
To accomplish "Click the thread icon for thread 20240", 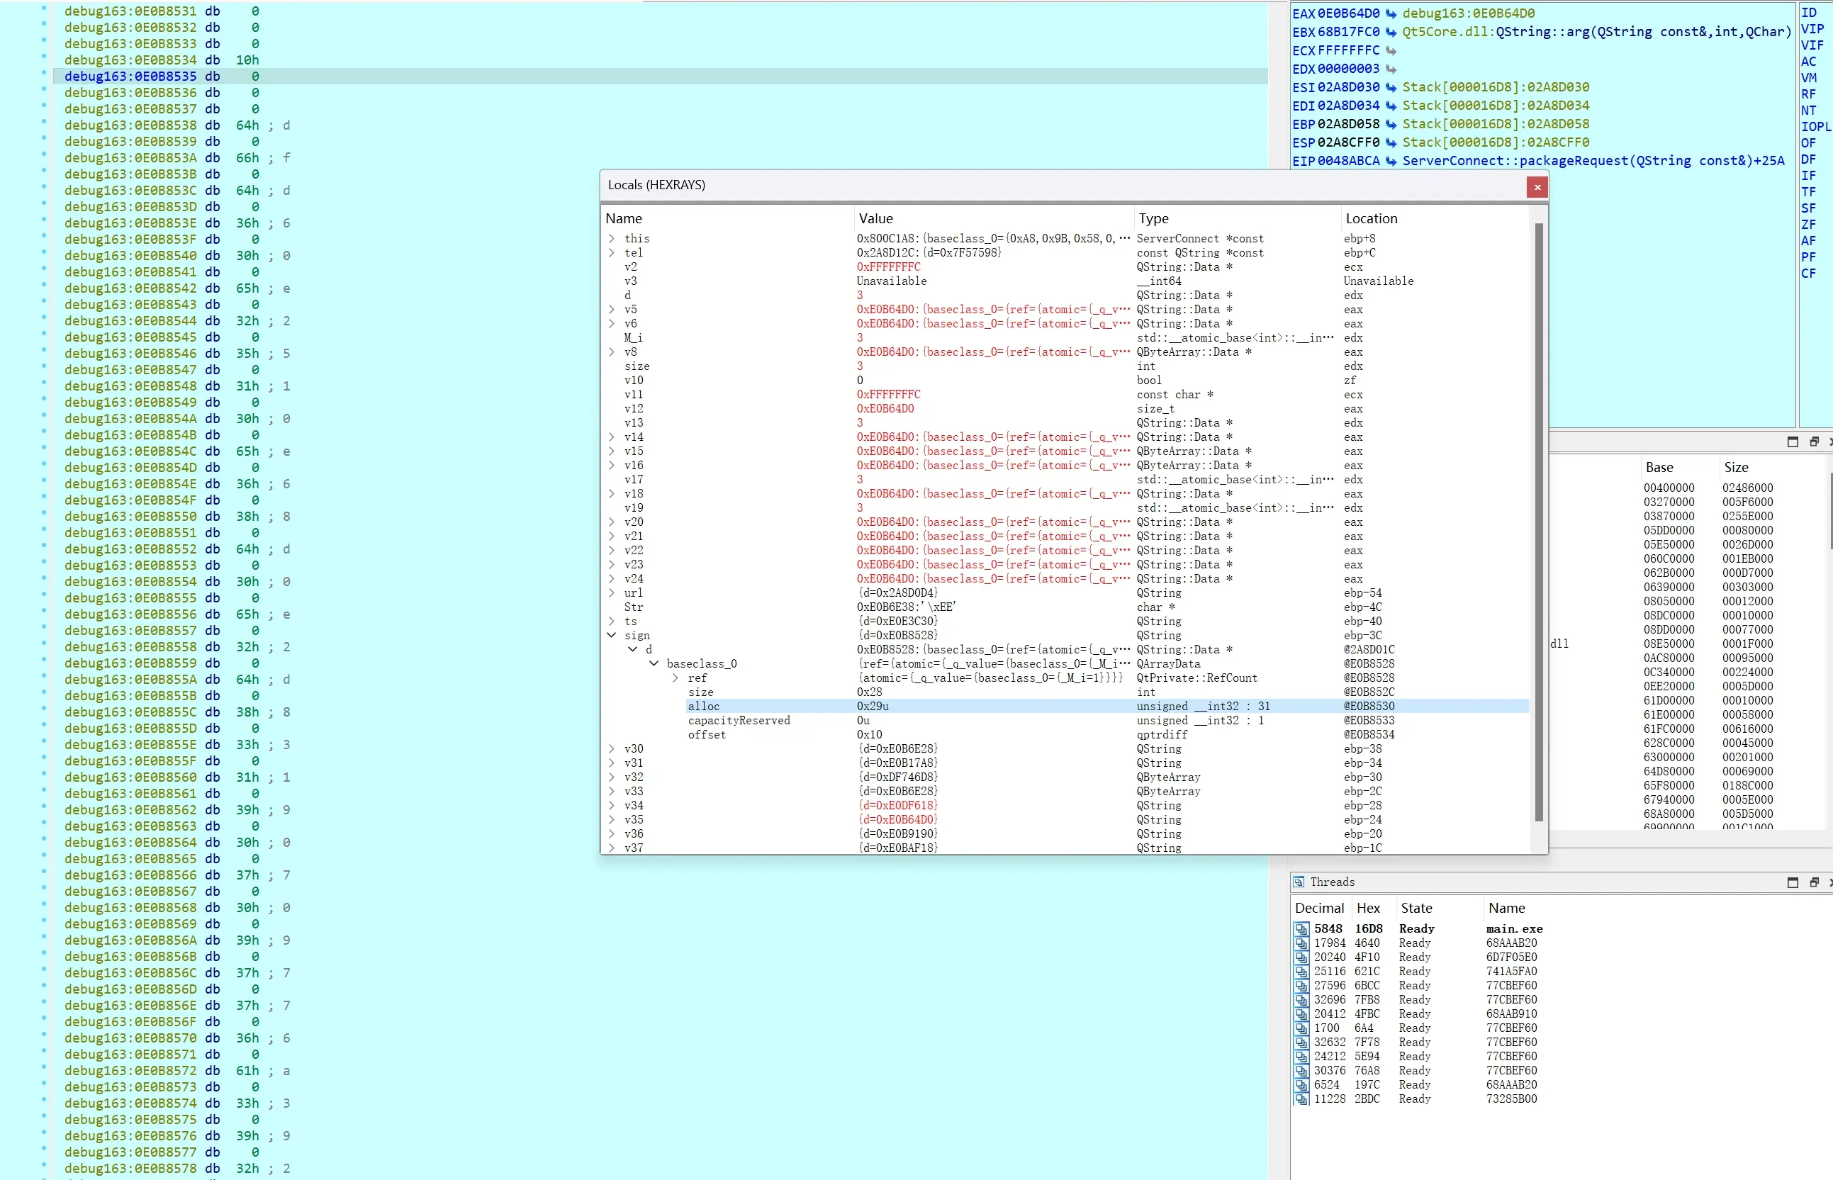I will (x=1301, y=957).
